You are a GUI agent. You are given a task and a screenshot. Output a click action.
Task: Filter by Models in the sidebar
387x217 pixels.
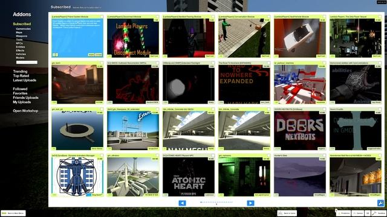pos(20,58)
